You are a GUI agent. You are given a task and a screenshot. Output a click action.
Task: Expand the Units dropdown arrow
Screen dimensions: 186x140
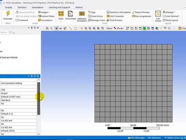(61, 21)
